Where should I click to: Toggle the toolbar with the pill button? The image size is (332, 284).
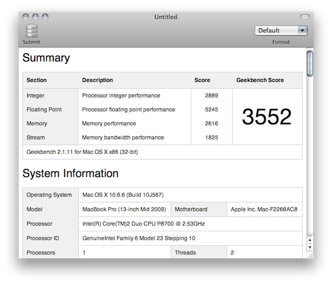coord(304,17)
